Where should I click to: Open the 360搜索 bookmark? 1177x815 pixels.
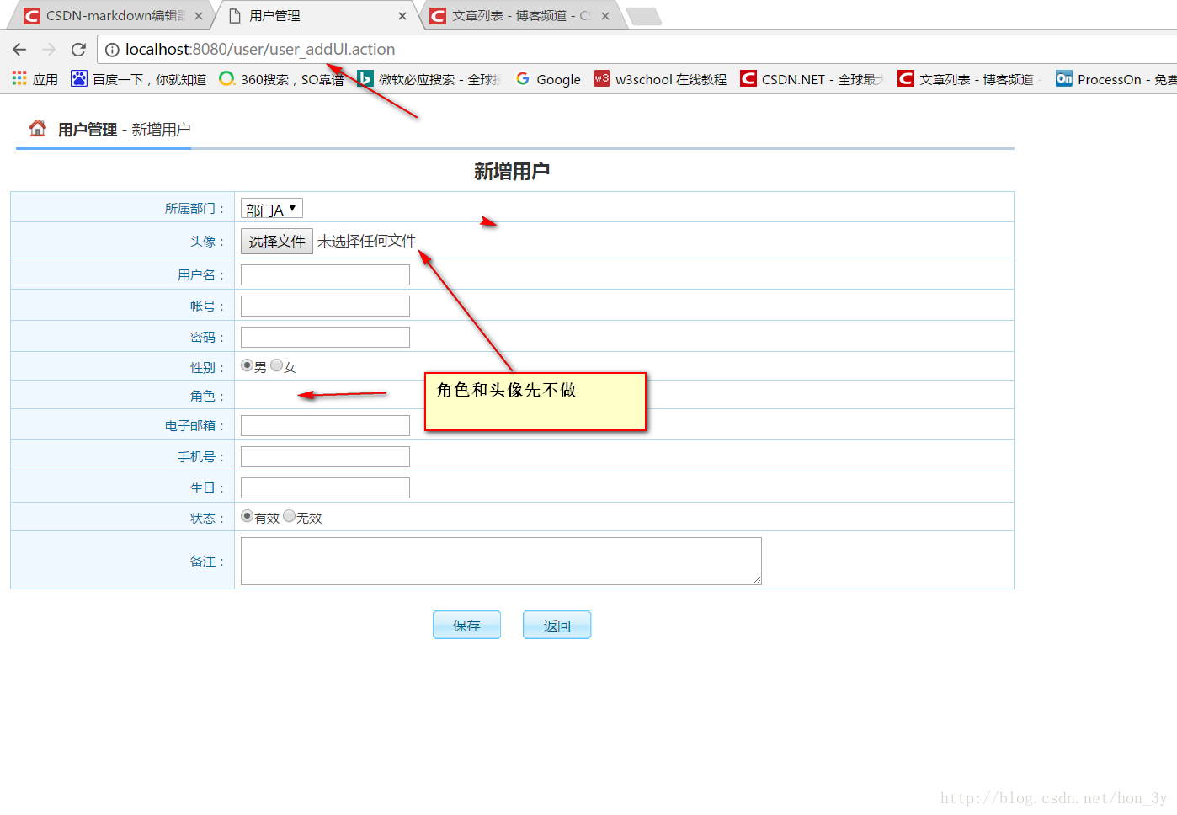point(281,79)
